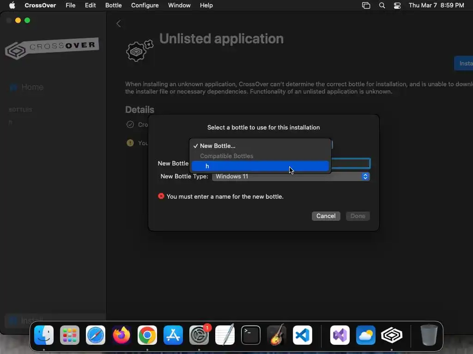Click the yellow warning icon under Details

[130, 143]
